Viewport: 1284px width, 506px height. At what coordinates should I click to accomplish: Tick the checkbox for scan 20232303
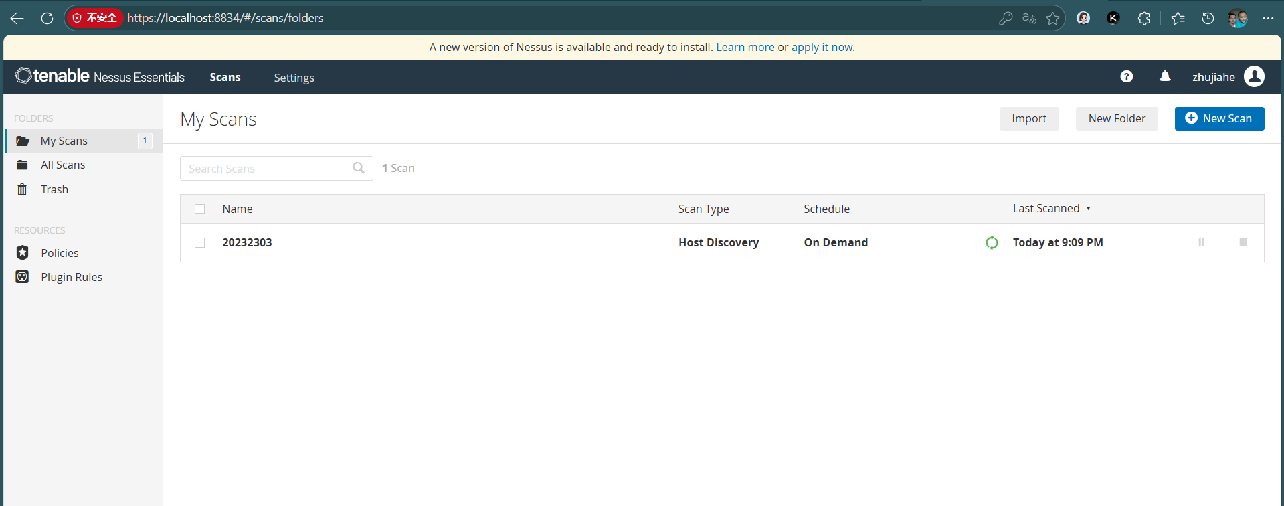click(x=199, y=242)
